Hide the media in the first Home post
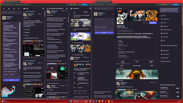 click(42, 45)
